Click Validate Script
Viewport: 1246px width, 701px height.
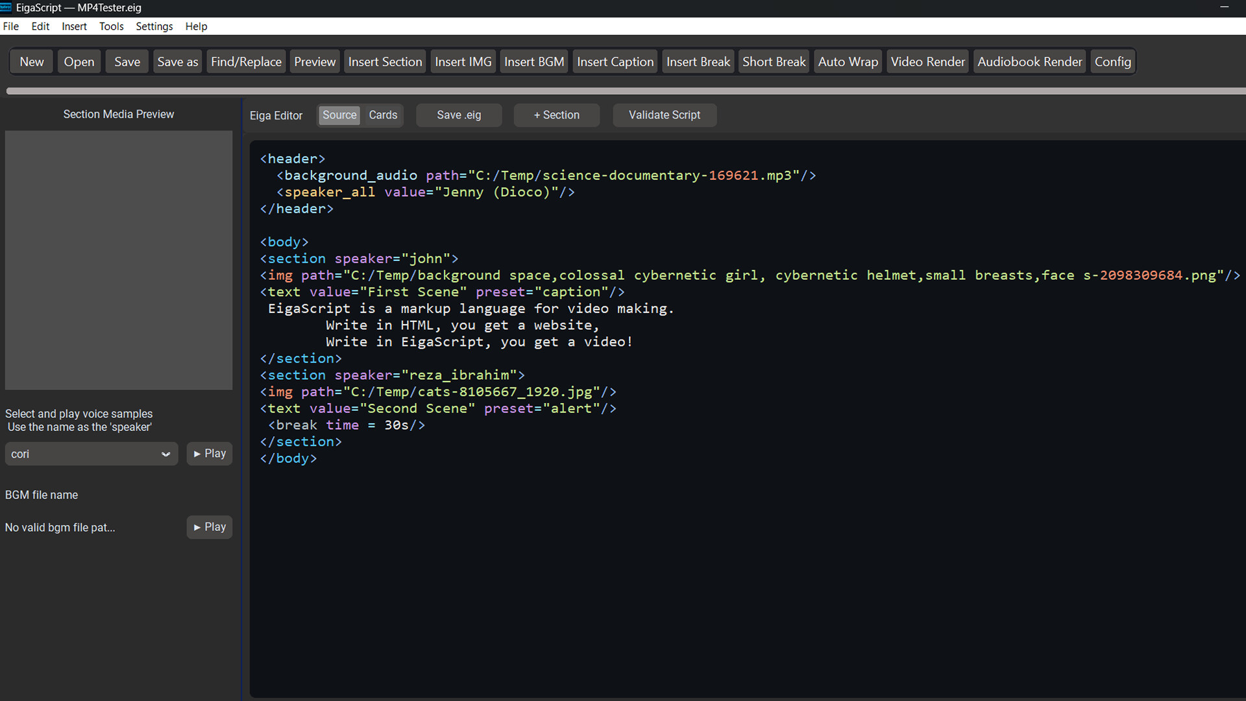665,115
